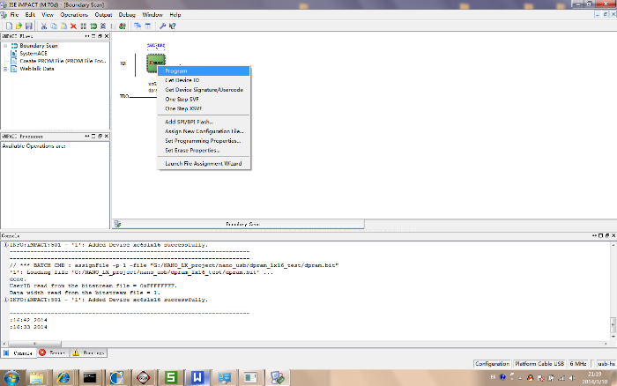617x386 pixels.
Task: Click the Open file toolbar icon
Action: click(17, 26)
